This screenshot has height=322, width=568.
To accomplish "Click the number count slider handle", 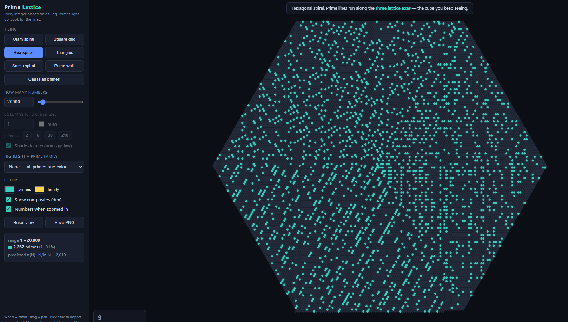I will [42, 102].
